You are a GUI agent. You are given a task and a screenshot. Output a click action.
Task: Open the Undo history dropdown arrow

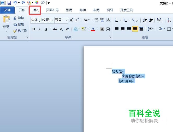point(19,3)
